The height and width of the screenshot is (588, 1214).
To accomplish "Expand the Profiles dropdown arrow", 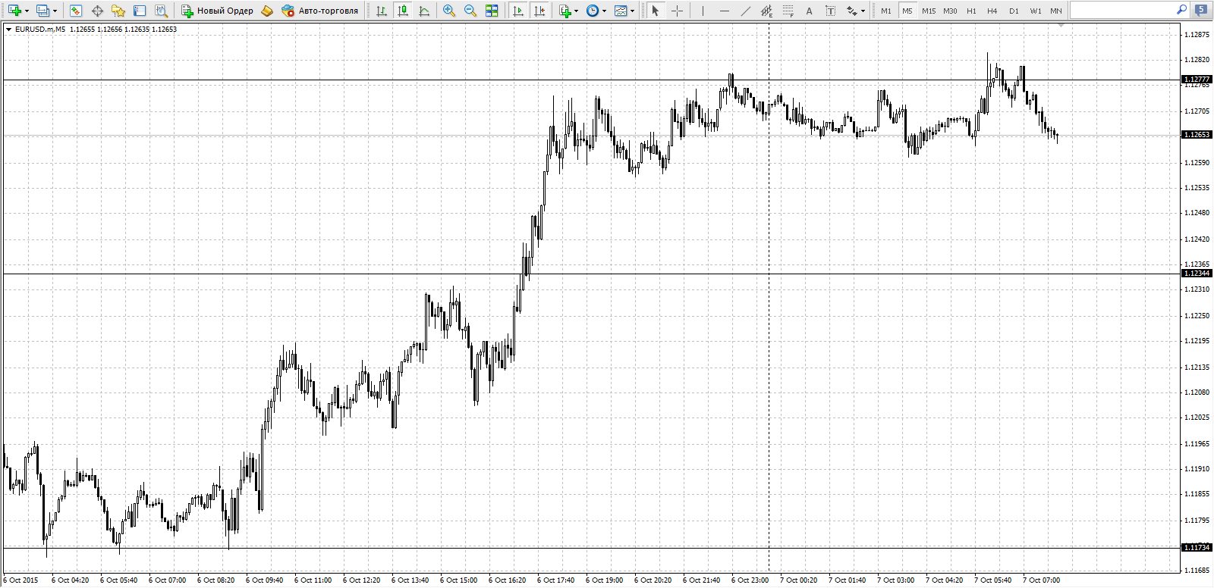I will (x=55, y=11).
